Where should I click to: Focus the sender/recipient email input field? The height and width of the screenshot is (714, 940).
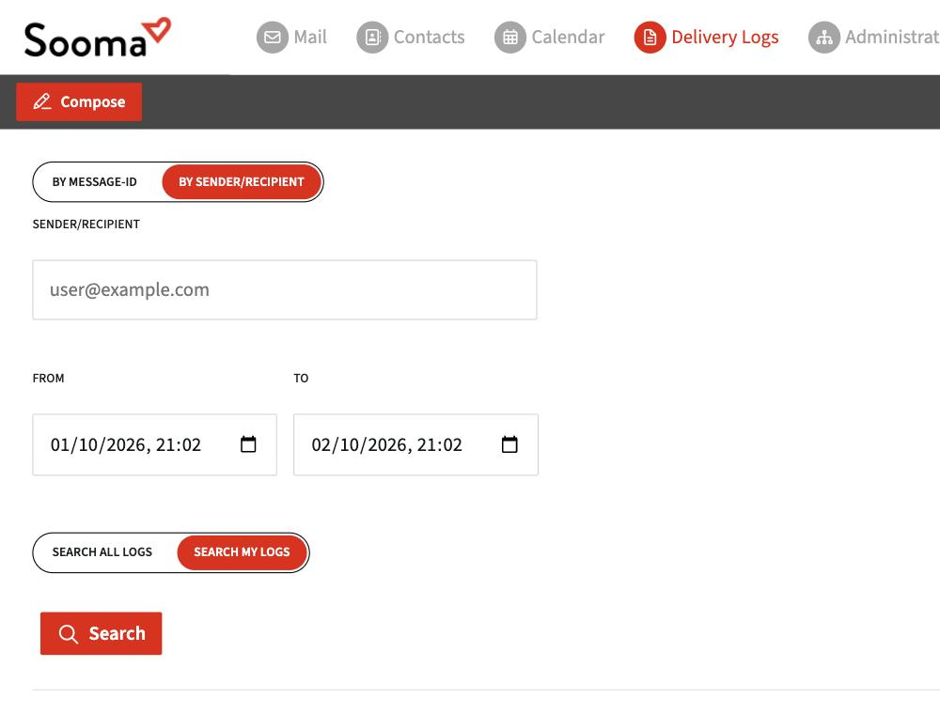(285, 290)
